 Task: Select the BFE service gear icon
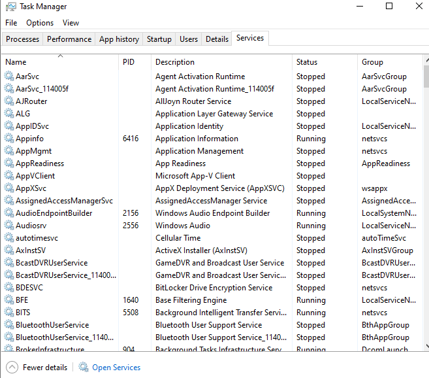pos(9,300)
